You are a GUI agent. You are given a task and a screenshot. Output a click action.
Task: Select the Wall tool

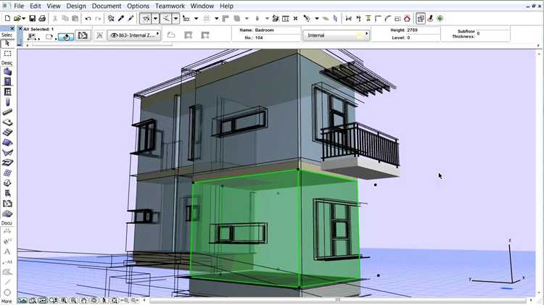7,72
